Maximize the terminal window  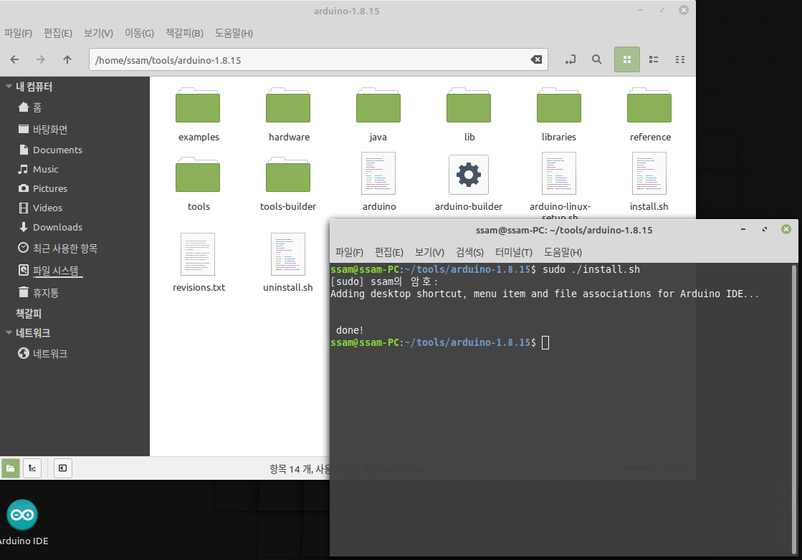[x=765, y=229]
